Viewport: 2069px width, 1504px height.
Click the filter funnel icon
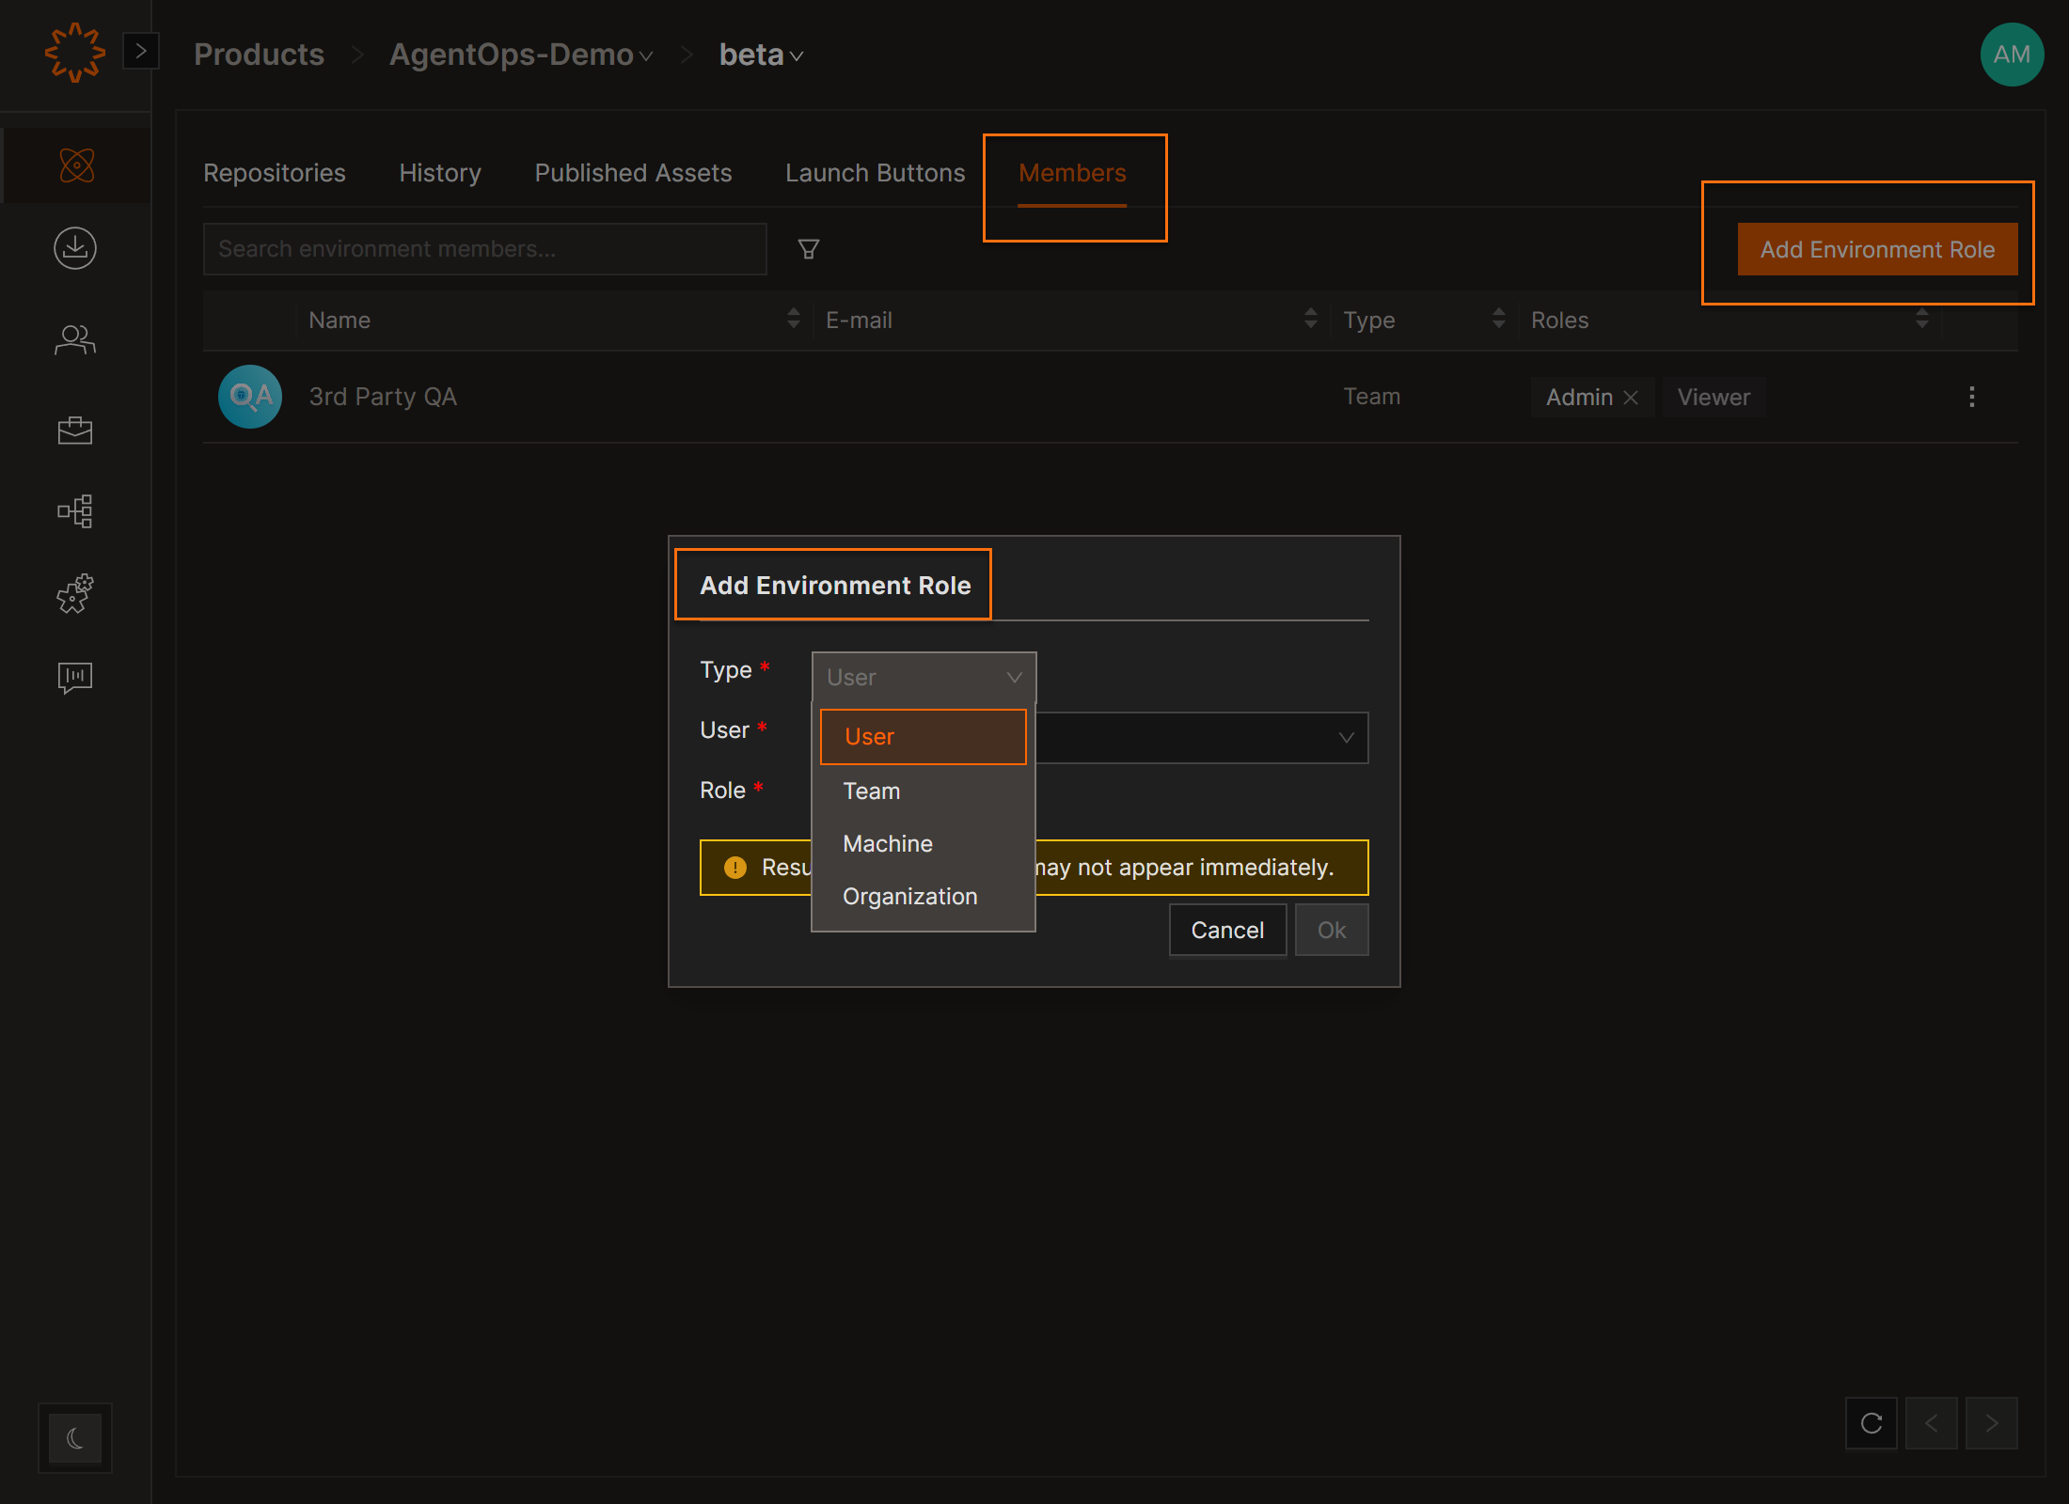(808, 249)
